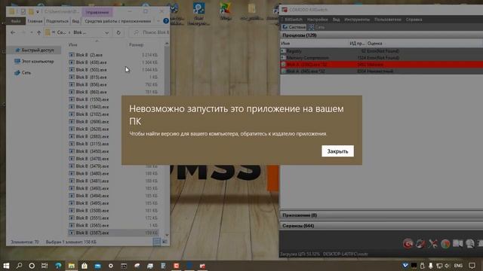Open the recent locations dropdown arrow
The height and width of the screenshot is (271, 483).
32,32
